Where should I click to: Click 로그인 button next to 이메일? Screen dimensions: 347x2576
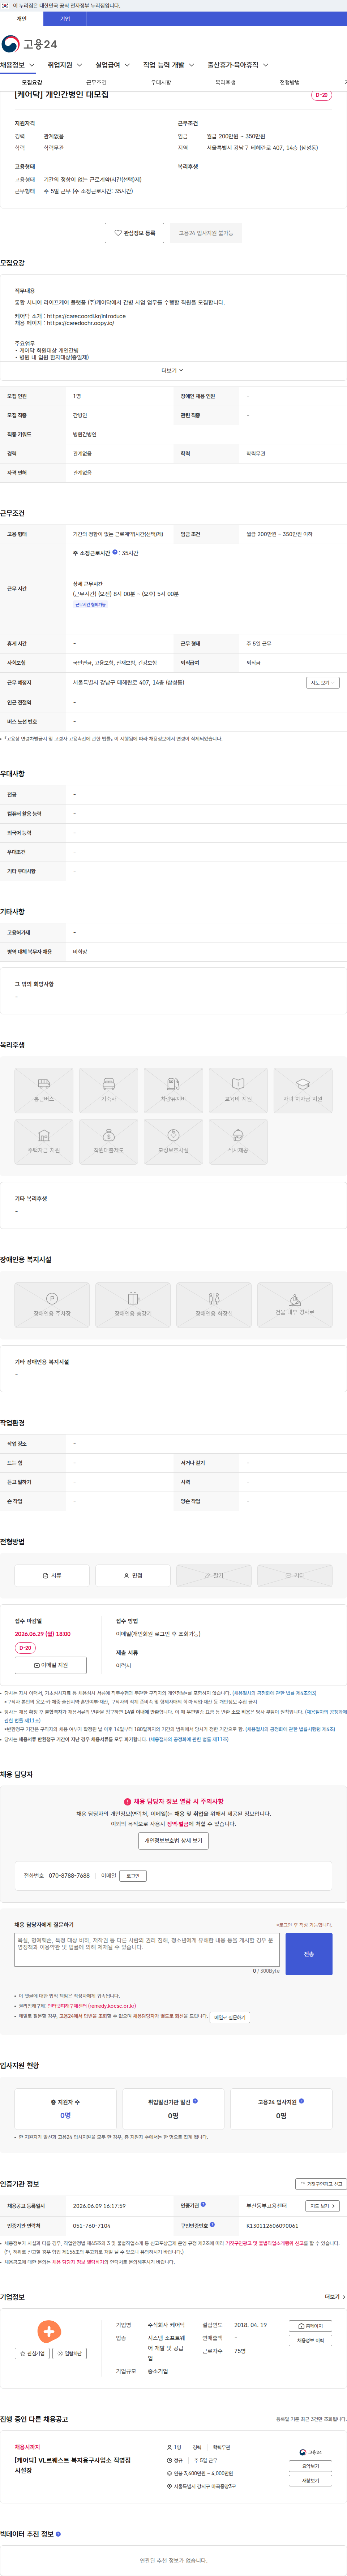pos(133,1876)
